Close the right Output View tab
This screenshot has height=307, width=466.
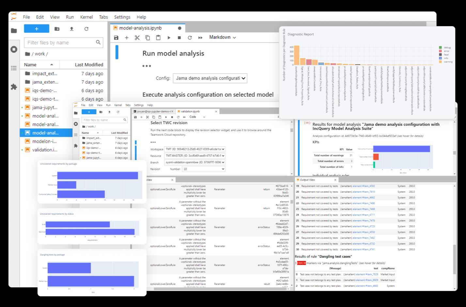click(335, 180)
